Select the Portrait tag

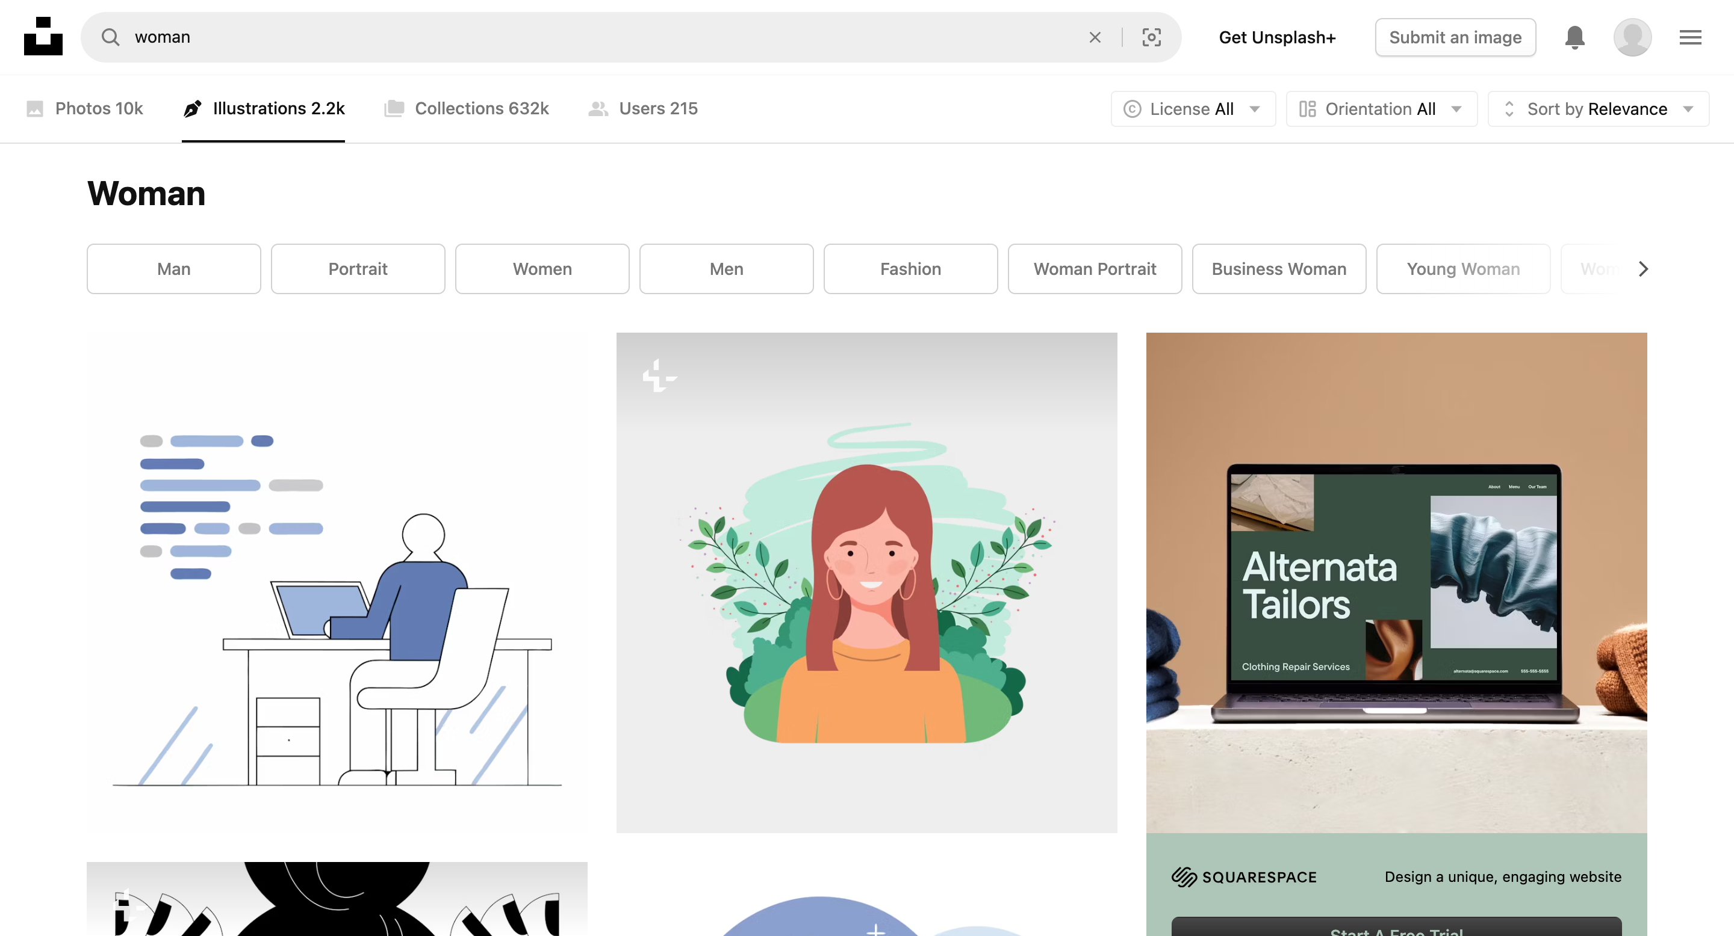point(358,269)
